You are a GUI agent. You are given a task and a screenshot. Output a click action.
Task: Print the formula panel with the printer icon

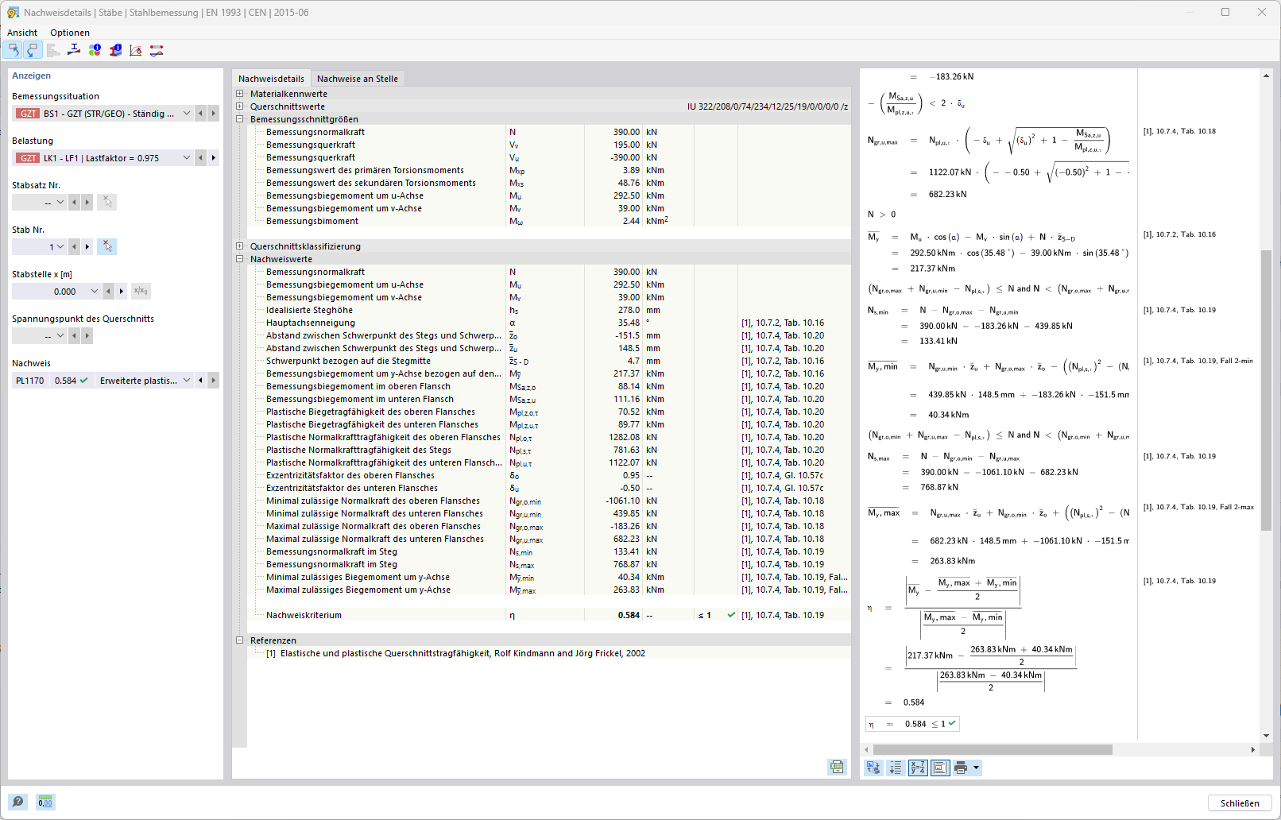961,768
